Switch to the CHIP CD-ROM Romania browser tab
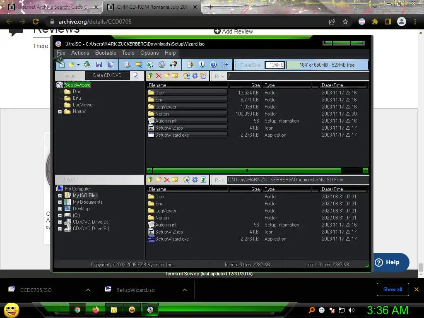 pos(152,7)
